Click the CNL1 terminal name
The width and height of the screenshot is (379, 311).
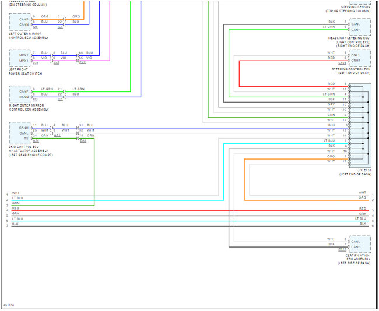tap(356, 55)
